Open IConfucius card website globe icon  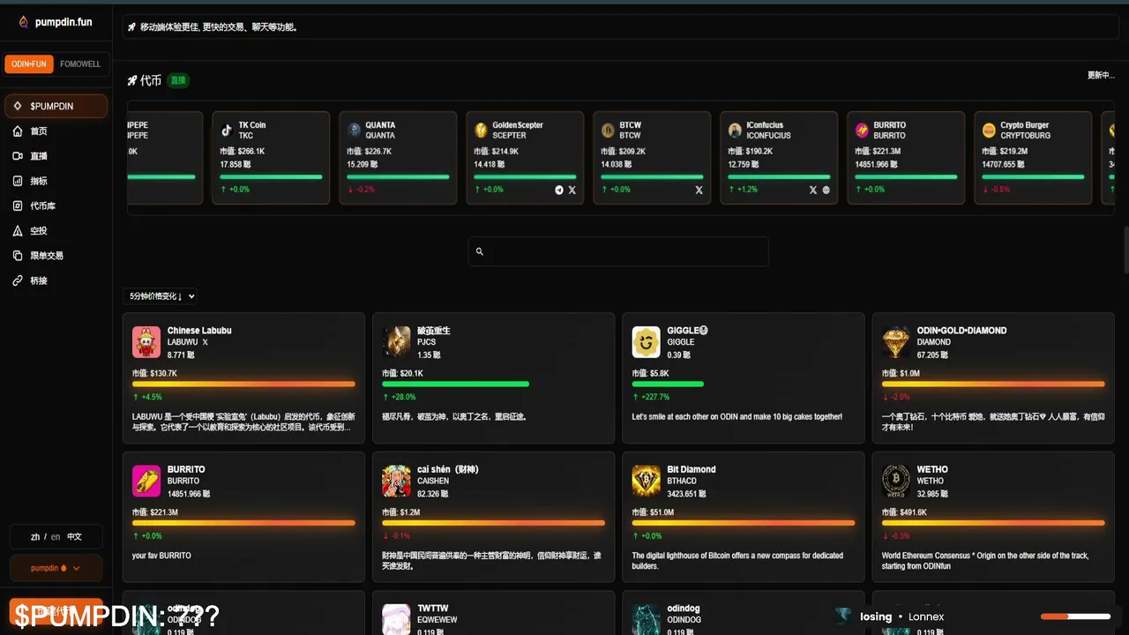pyautogui.click(x=826, y=190)
